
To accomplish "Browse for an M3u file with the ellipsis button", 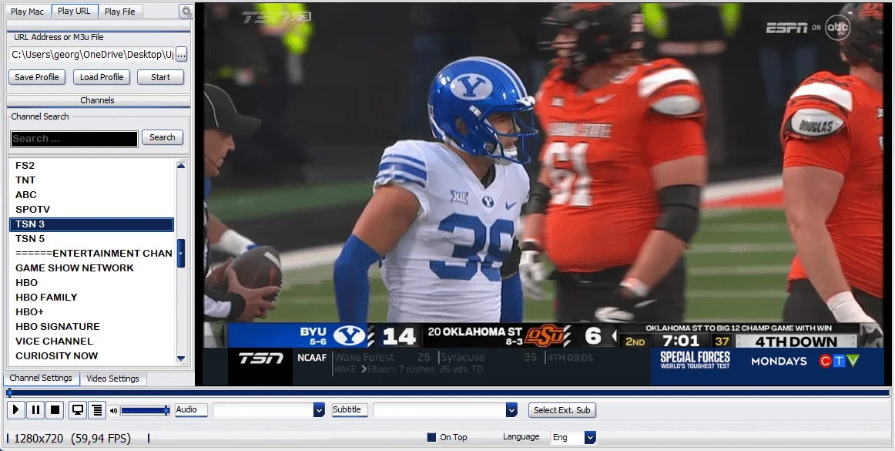I will [181, 54].
